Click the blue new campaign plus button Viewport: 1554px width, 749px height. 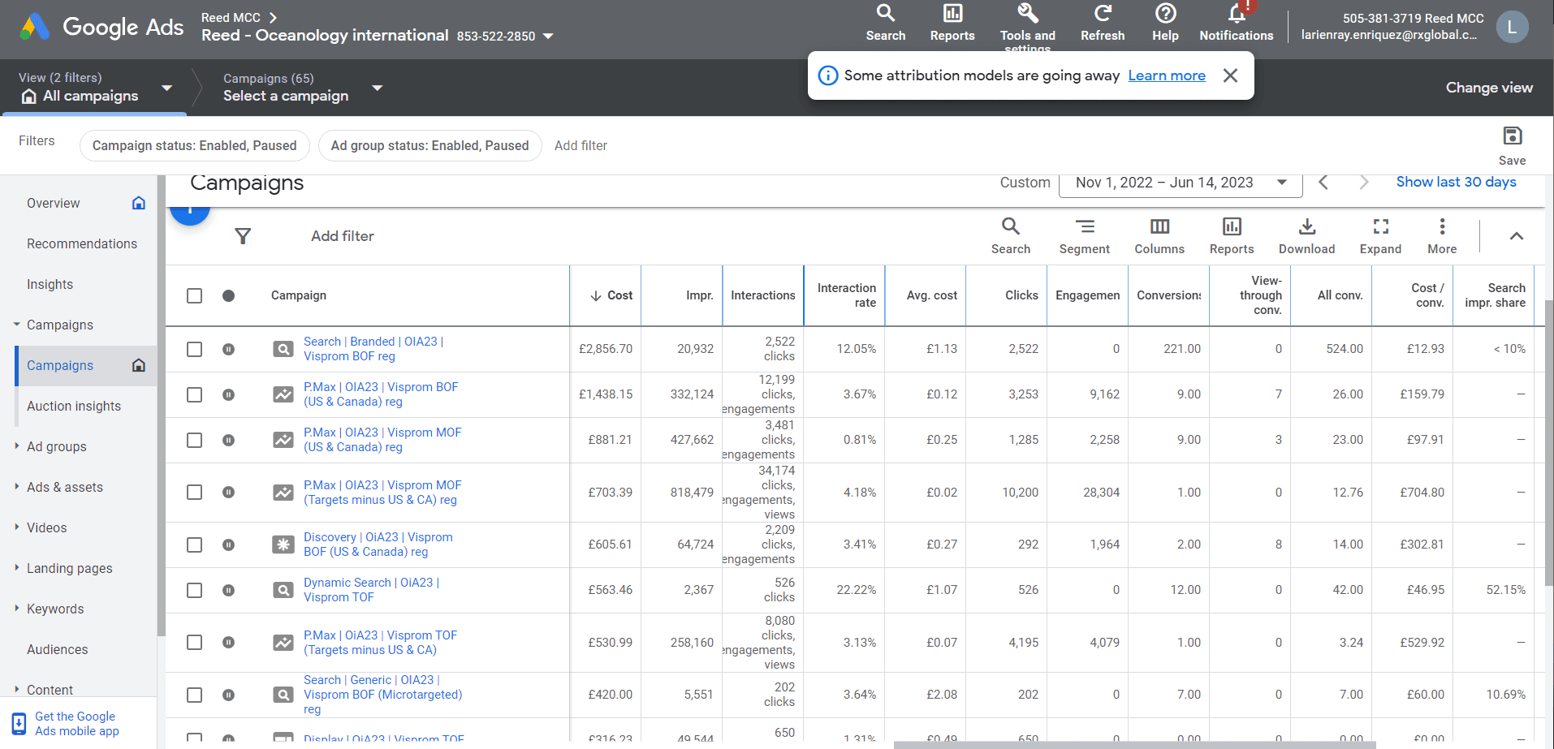pos(190,213)
